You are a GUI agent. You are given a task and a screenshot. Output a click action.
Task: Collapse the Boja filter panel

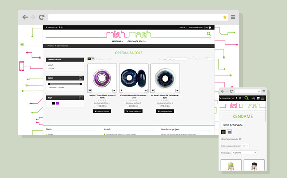[x=80, y=98]
